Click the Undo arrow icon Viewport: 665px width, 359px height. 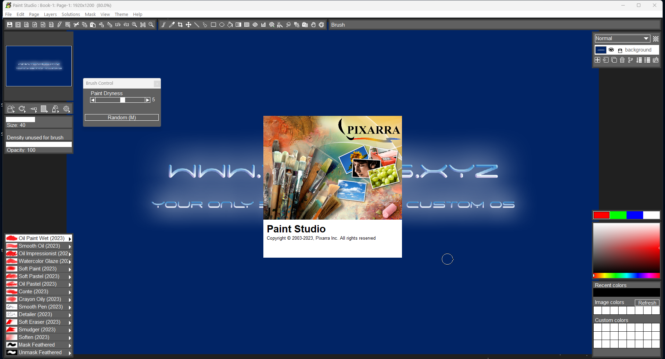pyautogui.click(x=118, y=25)
